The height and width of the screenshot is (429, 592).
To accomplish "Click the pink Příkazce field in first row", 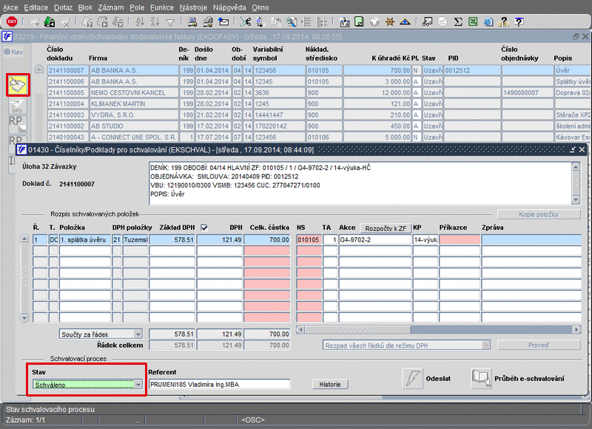I will [460, 239].
